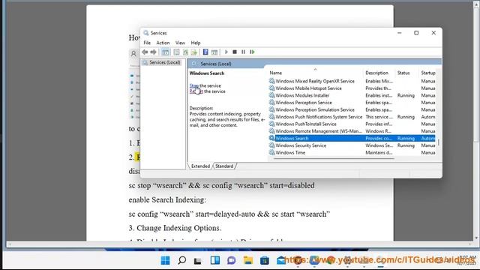This screenshot has width=480, height=270.
Task: Open File Explorer from the taskbar
Action: [x=248, y=260]
